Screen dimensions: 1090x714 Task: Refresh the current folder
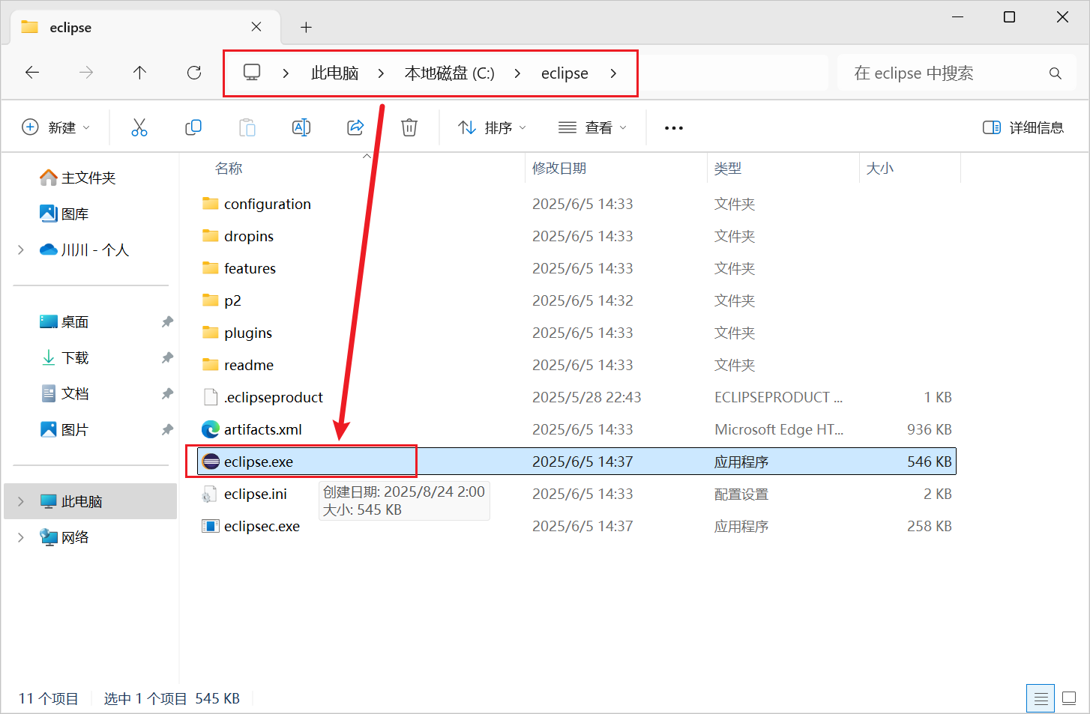tap(194, 73)
